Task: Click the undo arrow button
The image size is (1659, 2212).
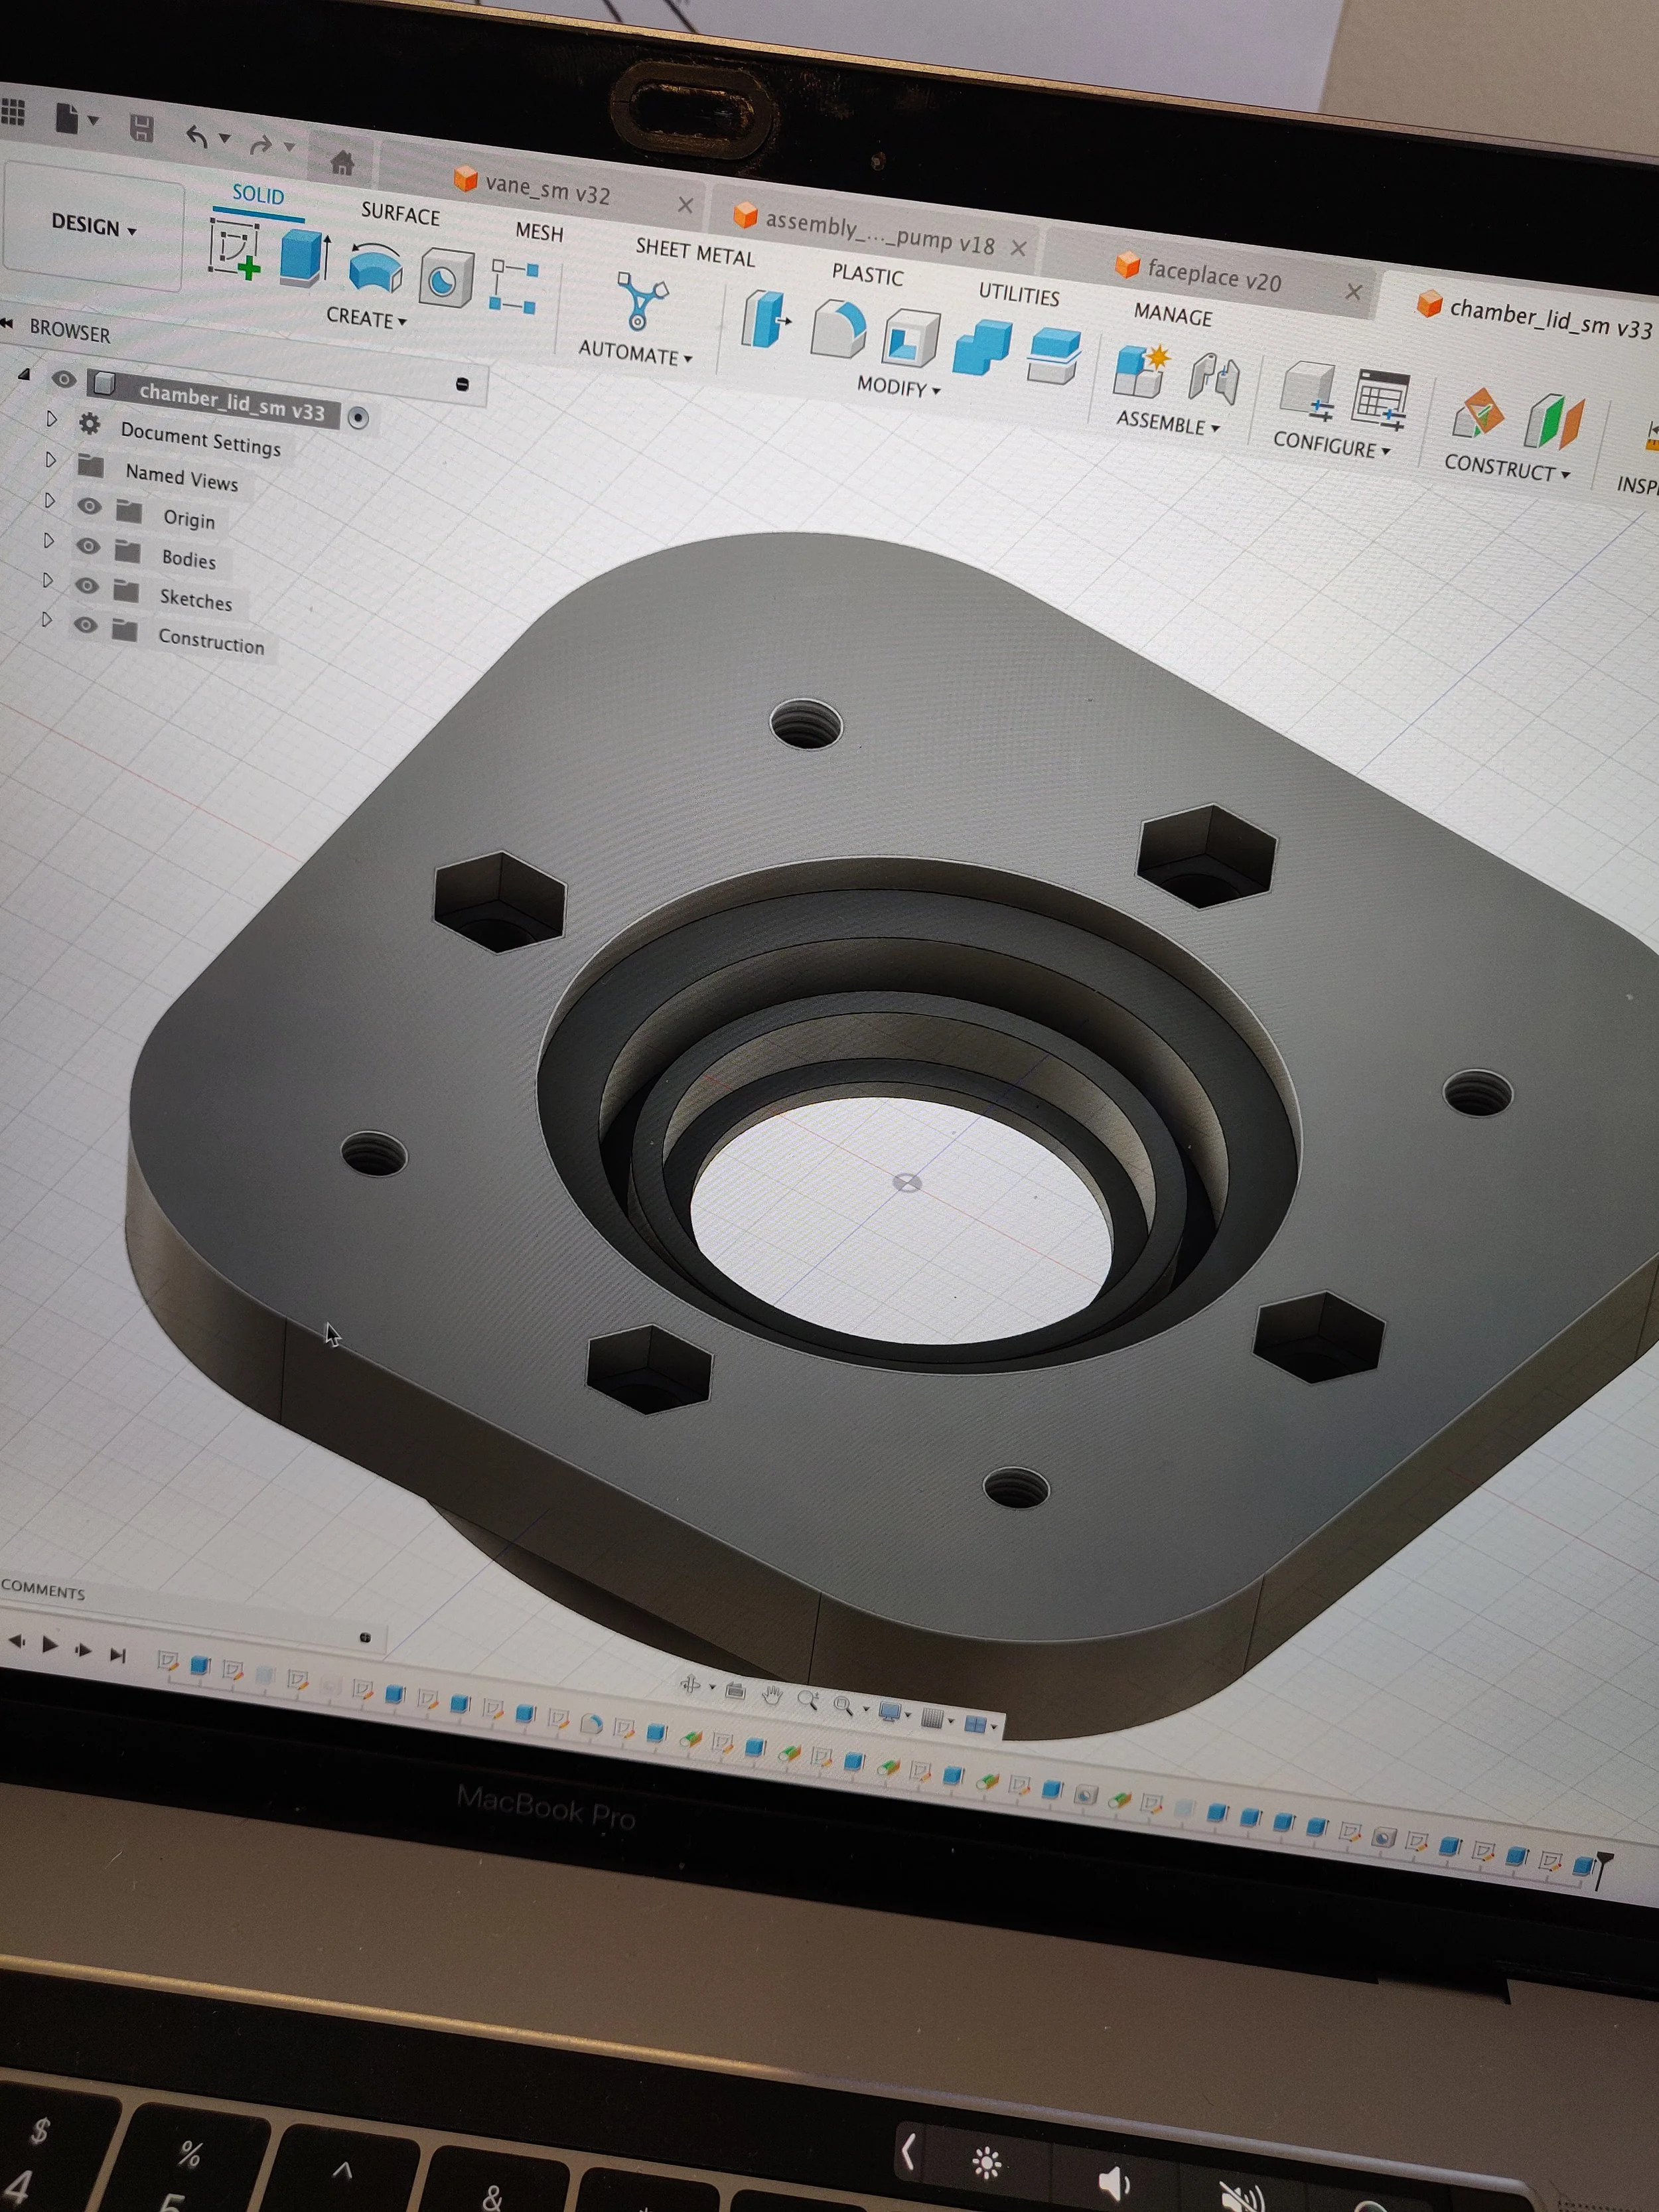Action: tap(197, 137)
